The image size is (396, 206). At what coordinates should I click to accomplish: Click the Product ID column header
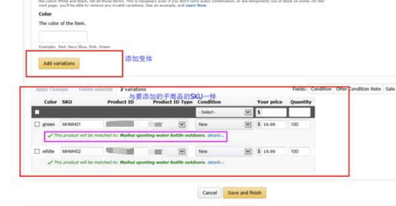point(120,102)
